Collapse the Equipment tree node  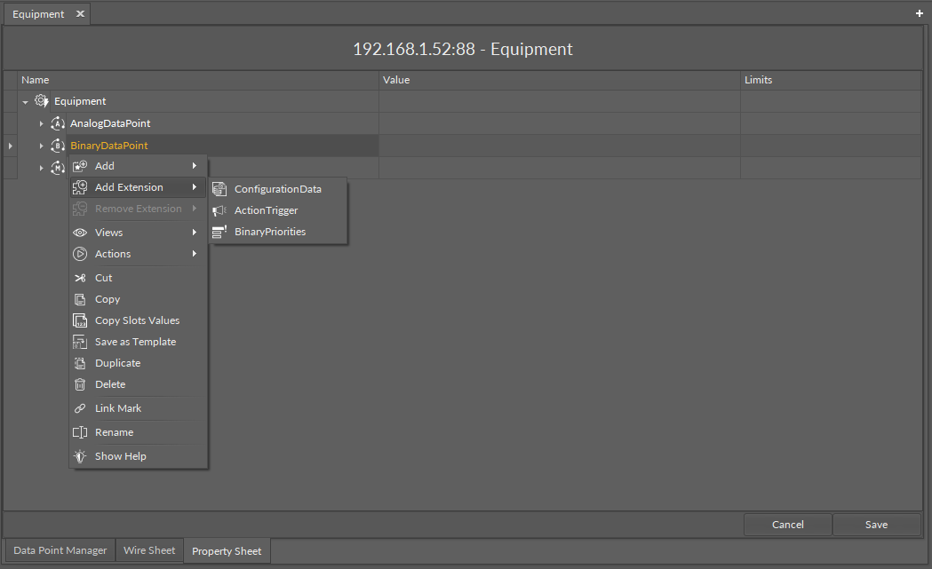(25, 102)
